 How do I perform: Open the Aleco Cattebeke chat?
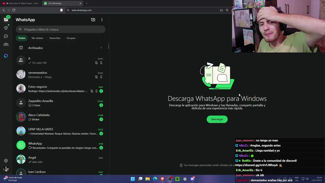pyautogui.click(x=60, y=117)
